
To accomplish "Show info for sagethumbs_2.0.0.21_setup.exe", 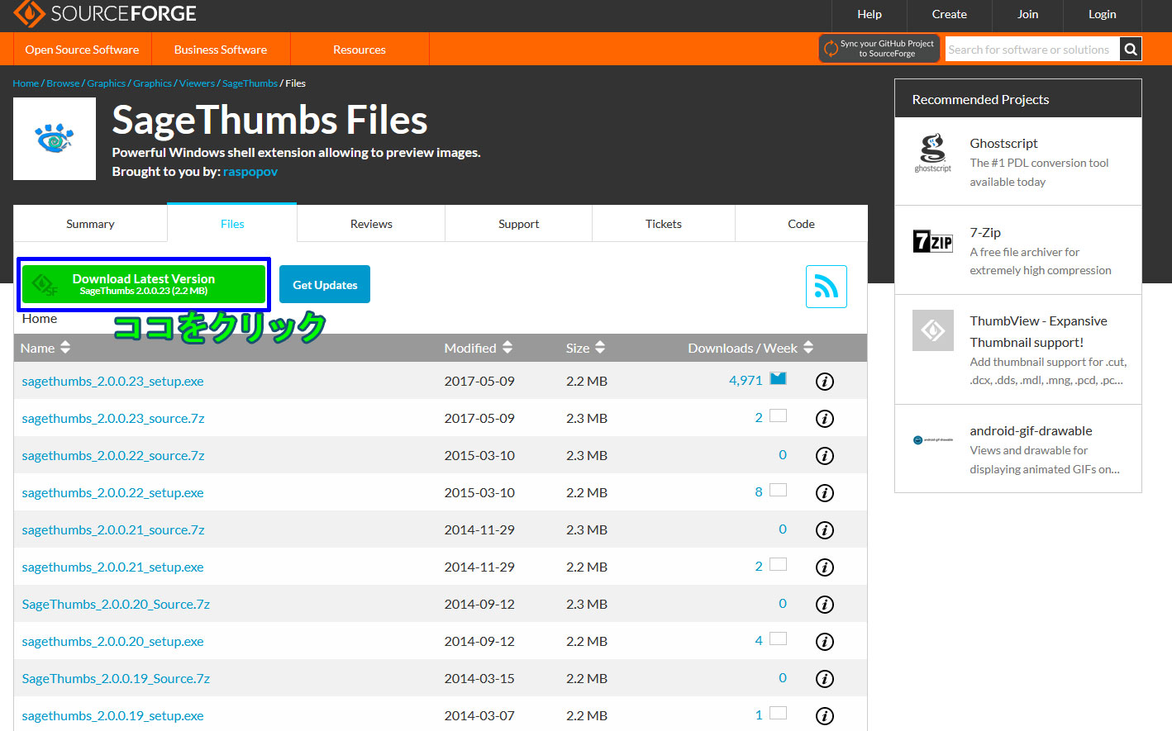I will 825,567.
